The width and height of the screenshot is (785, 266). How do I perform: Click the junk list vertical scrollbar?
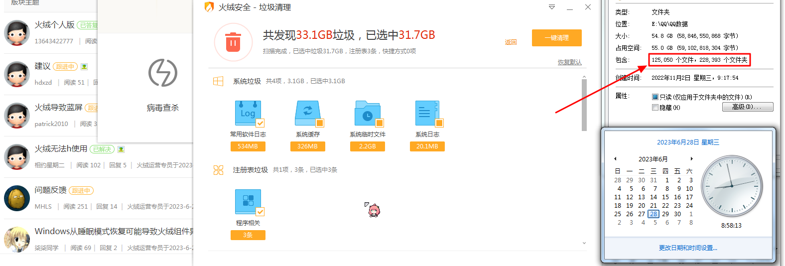[x=584, y=105]
